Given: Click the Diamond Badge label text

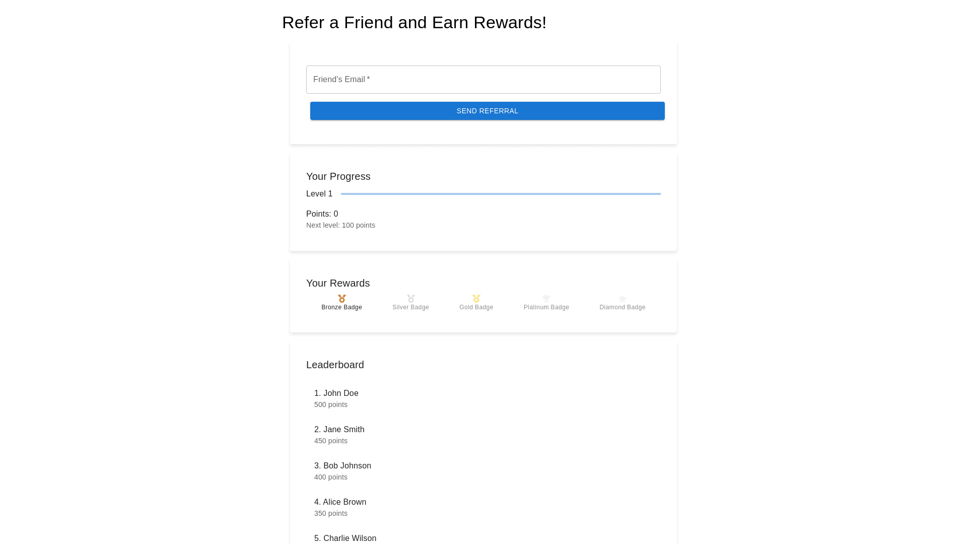Looking at the screenshot, I should 623,307.
